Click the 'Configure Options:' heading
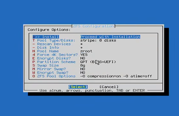This screenshot has width=179, height=116. [49, 30]
